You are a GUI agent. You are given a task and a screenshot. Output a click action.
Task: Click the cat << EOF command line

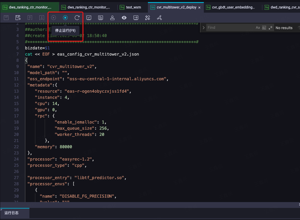[x=82, y=54]
